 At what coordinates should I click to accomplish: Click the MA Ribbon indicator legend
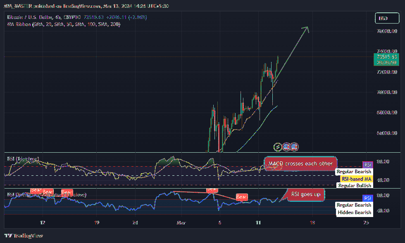coord(64,24)
